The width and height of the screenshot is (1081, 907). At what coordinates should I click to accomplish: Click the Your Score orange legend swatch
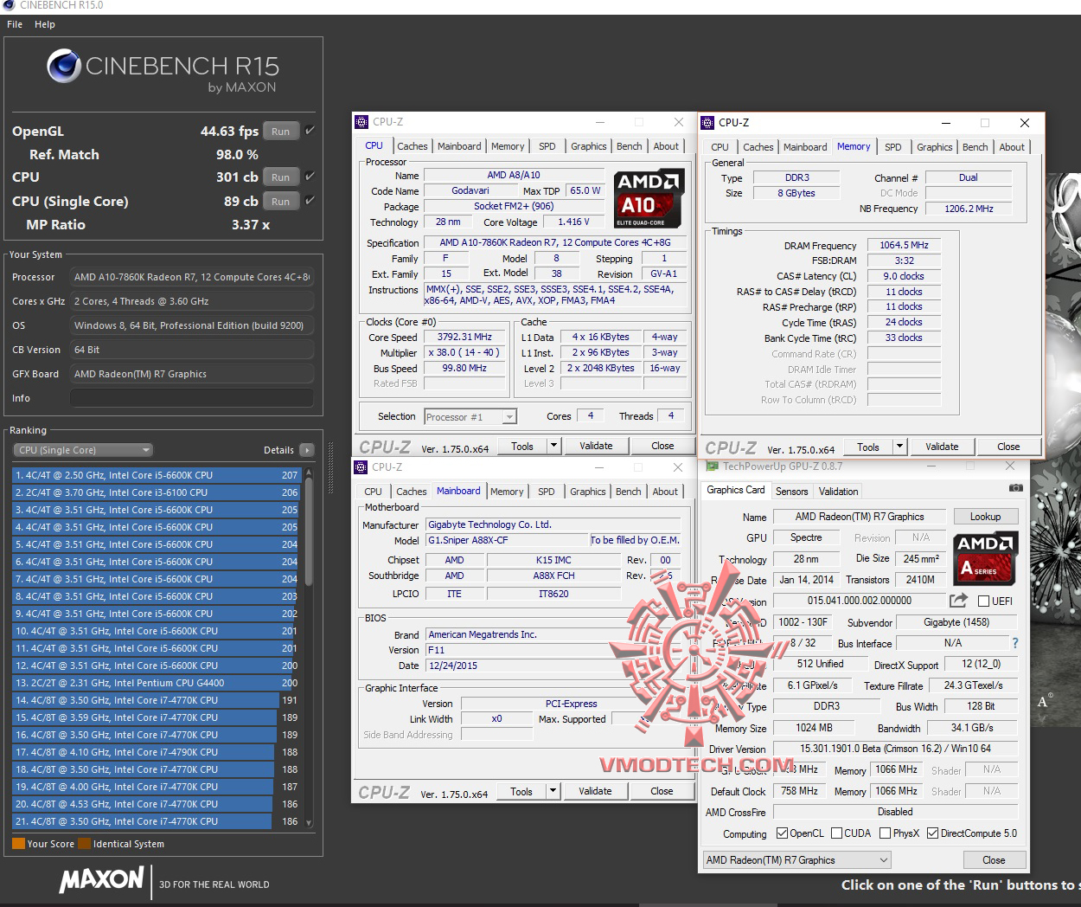click(18, 844)
